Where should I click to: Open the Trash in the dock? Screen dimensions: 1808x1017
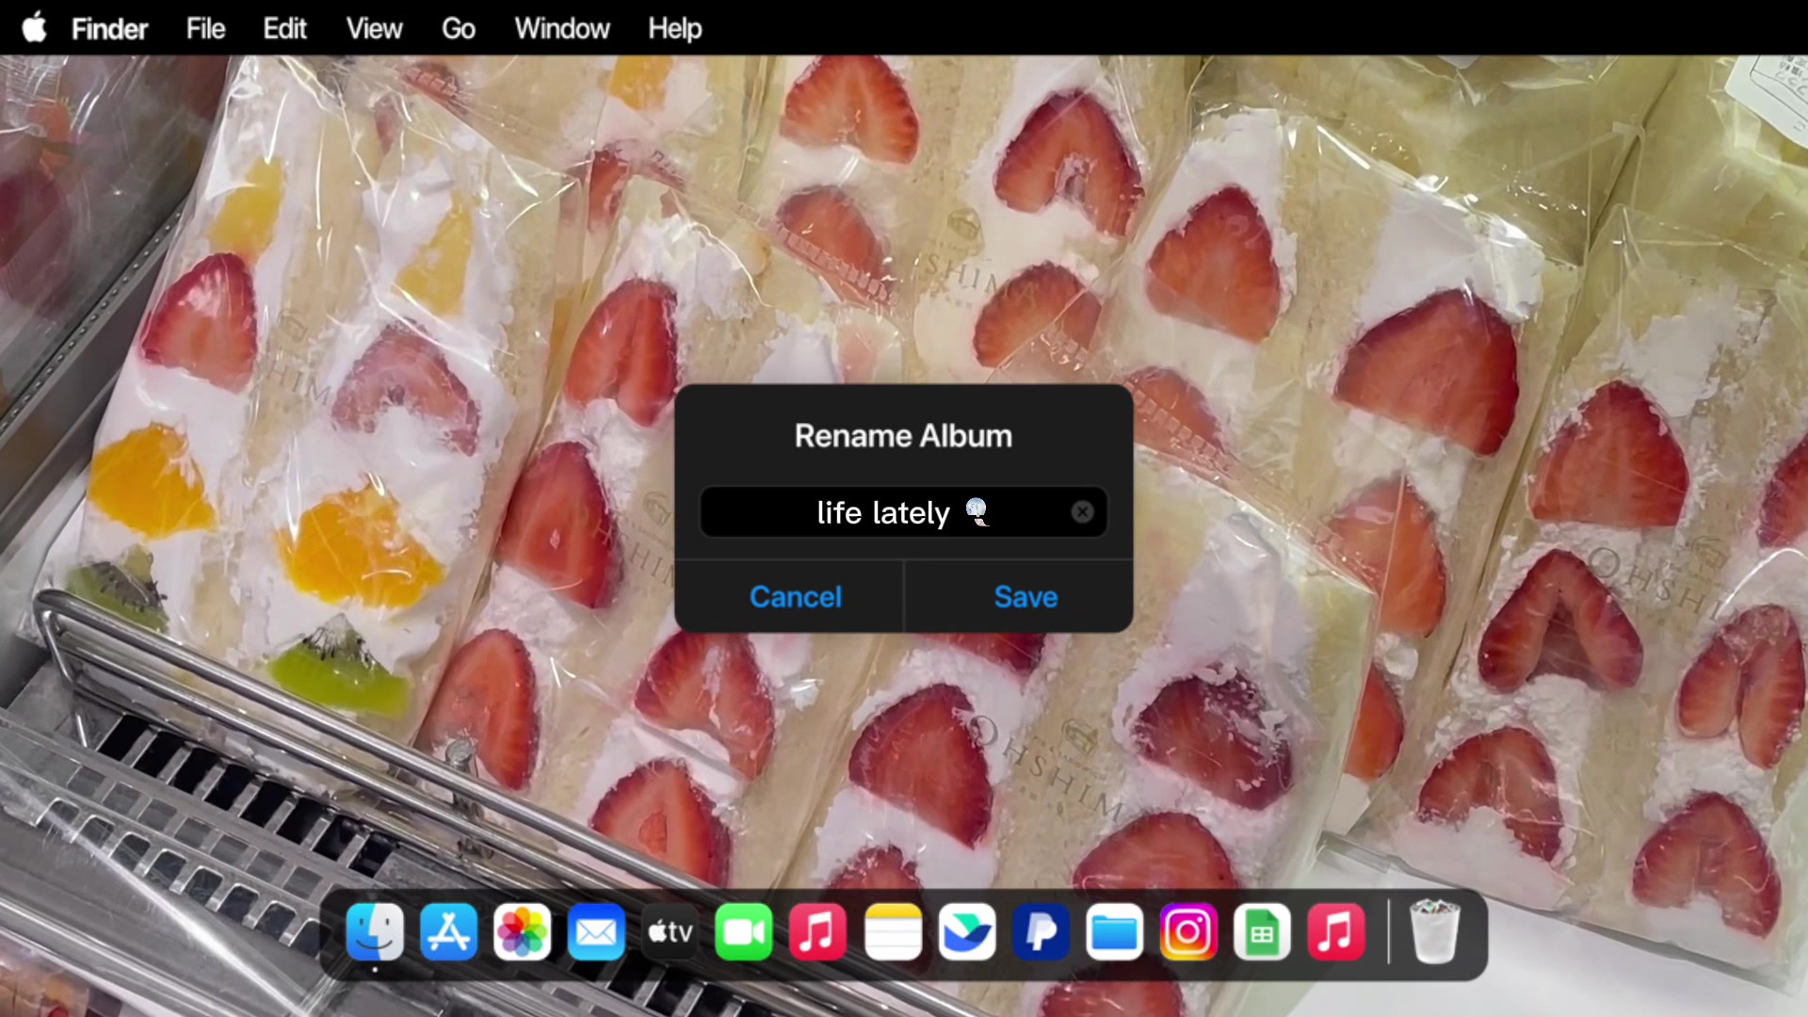click(1434, 932)
